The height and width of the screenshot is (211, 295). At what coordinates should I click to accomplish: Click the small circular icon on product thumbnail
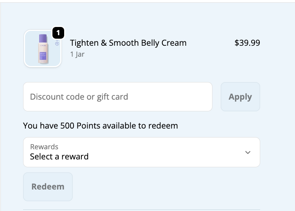[57, 43]
